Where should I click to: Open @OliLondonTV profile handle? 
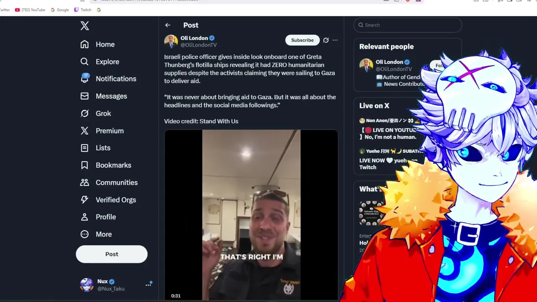pos(198,45)
